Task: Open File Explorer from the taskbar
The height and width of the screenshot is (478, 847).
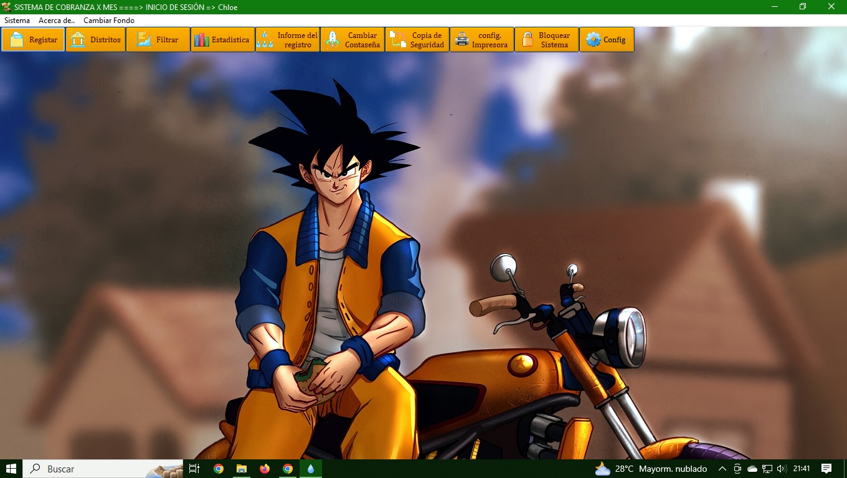Action: point(242,469)
